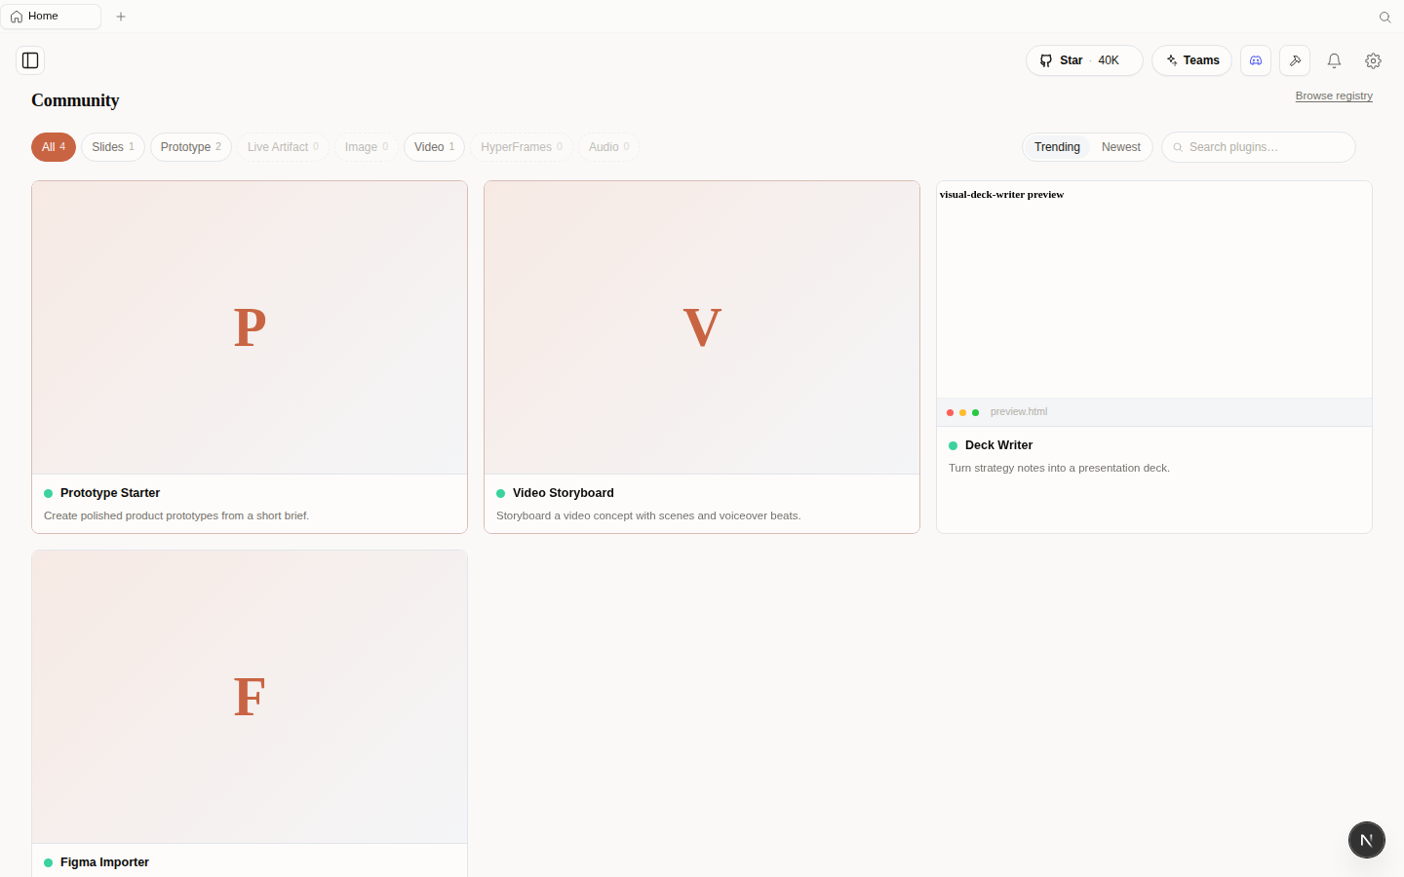Screen dimensions: 1404x877
Task: Click the magnifier icon in the tab bar
Action: [x=1384, y=17]
